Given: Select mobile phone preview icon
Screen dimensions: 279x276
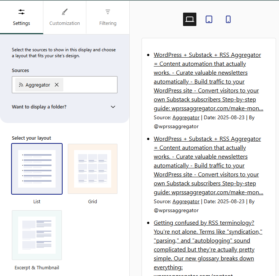Looking at the screenshot, I should [228, 19].
